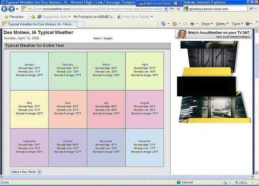Open the Home page icon

coord(163,24)
